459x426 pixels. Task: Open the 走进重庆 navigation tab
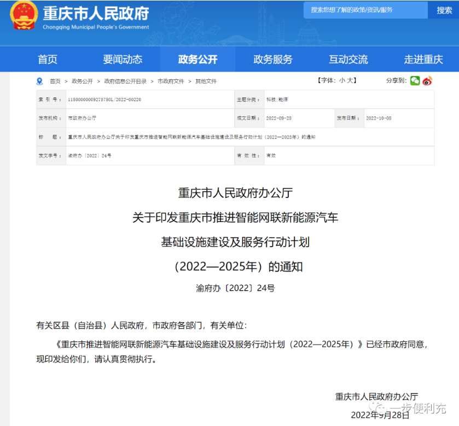pos(423,60)
